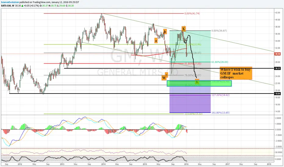The width and height of the screenshot is (284, 167).
Task: Click the 76.00%(24.27) Fibonacci label
Action: pos(193,75)
